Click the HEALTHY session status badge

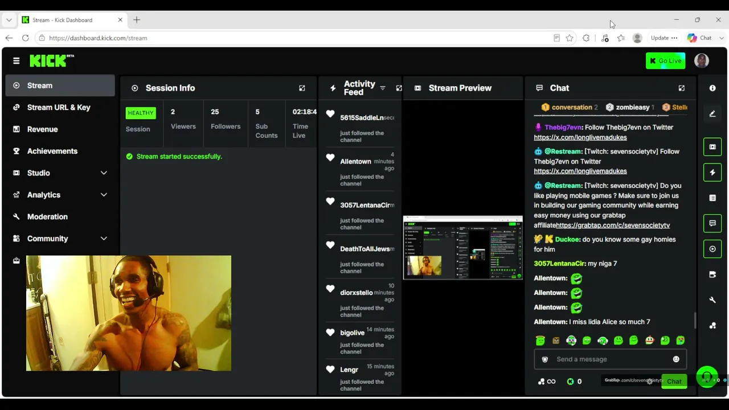click(140, 113)
